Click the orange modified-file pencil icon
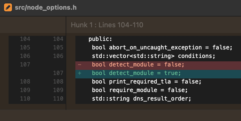Viewport: 241px width, 121px height. [x=8, y=7]
